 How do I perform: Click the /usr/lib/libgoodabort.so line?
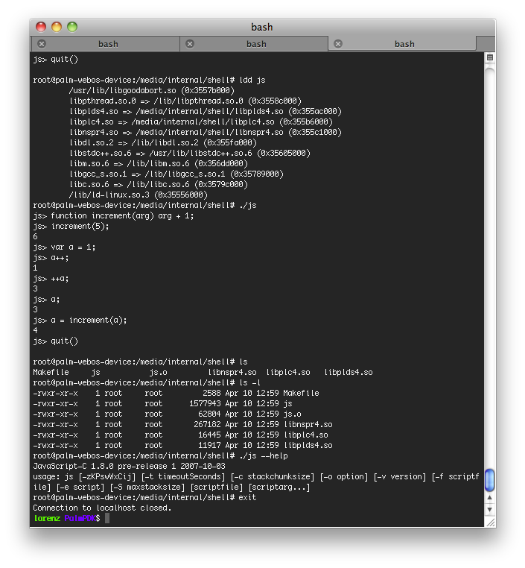click(x=152, y=90)
